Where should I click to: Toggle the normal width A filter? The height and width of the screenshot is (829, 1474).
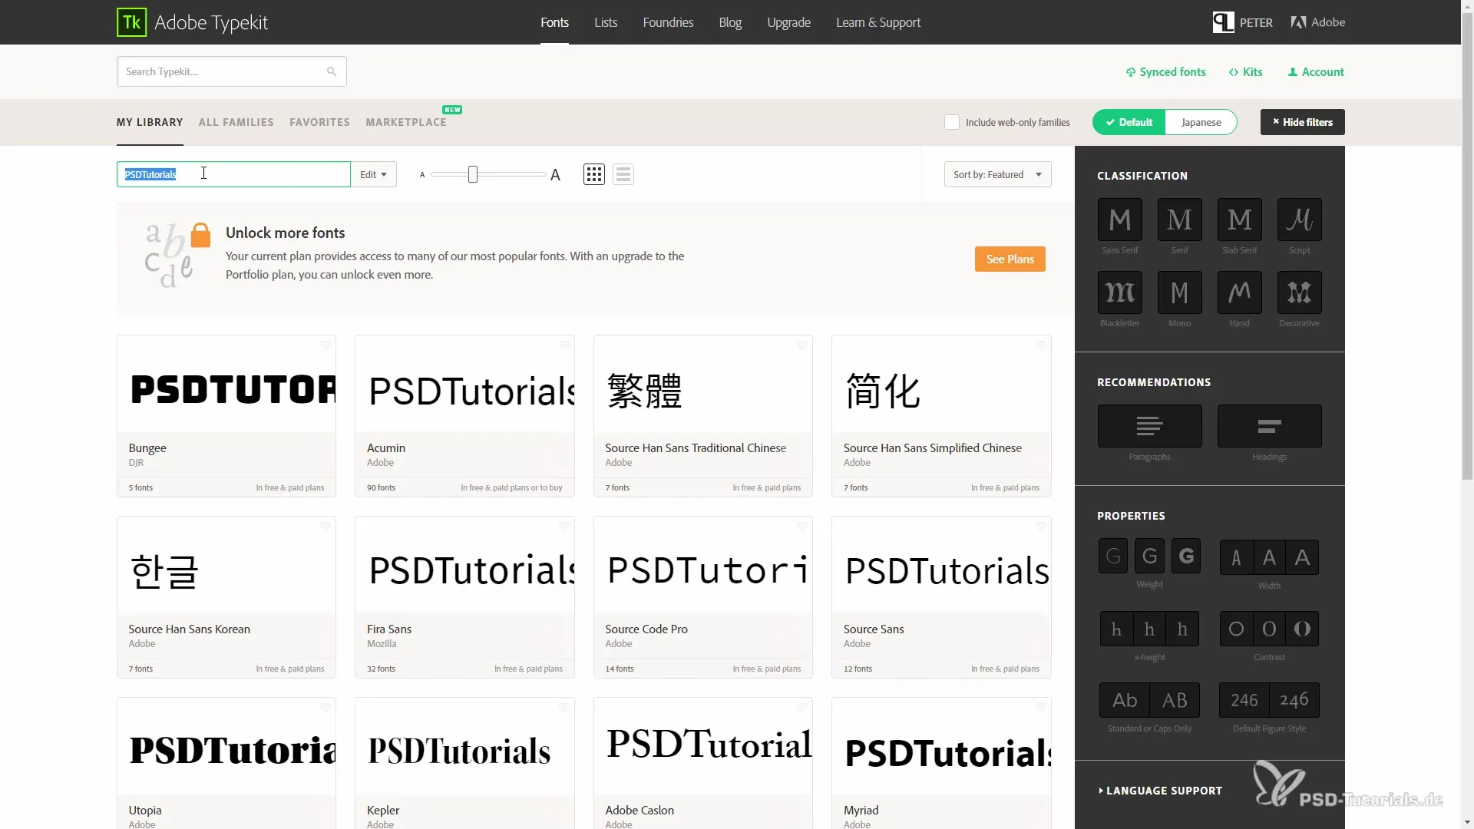[x=1269, y=557]
